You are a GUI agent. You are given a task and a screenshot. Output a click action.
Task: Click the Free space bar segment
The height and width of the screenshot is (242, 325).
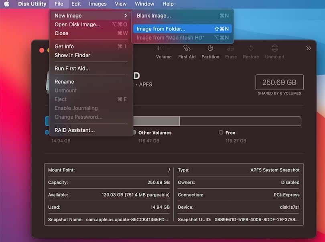pyautogui.click(x=240, y=121)
